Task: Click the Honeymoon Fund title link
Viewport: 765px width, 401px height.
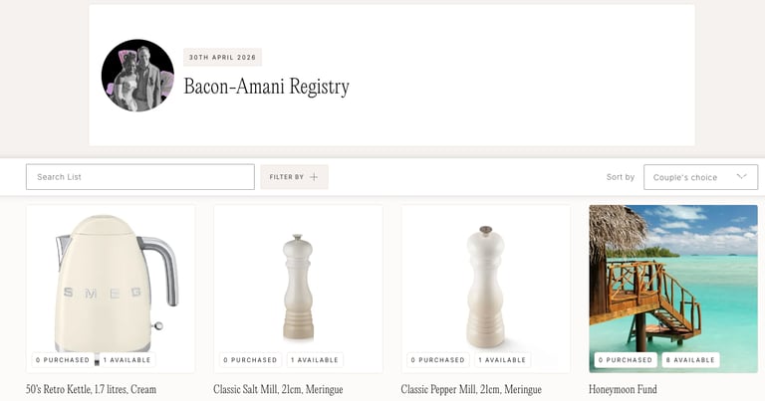Action: pos(623,389)
